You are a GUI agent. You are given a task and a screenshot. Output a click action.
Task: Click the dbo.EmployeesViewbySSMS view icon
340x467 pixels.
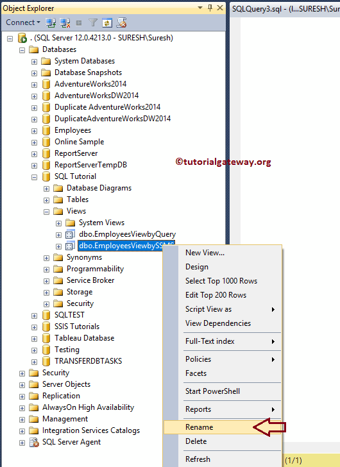tap(70, 246)
